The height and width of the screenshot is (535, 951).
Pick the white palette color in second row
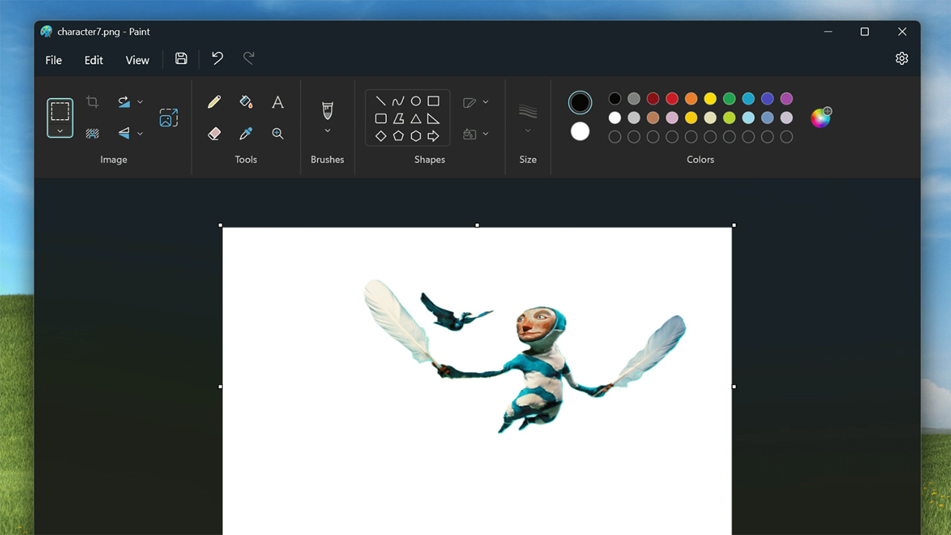click(614, 117)
